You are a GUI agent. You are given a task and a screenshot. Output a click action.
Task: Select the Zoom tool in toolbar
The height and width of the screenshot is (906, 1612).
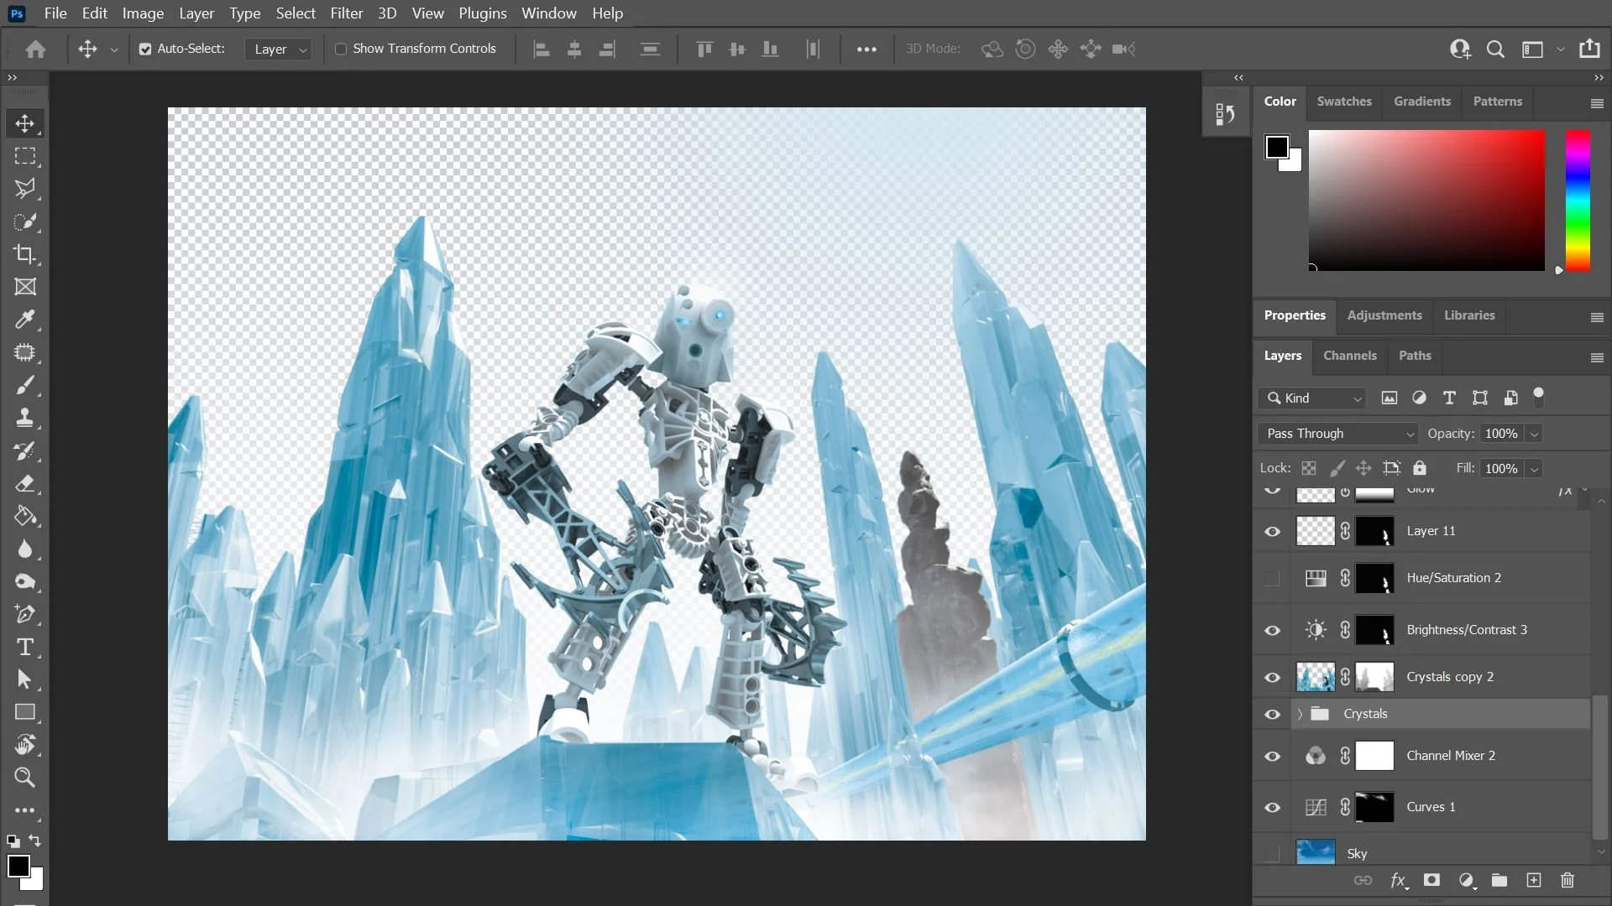tap(24, 778)
